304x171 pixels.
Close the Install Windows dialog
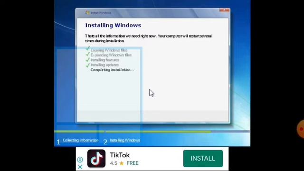(x=224, y=10)
